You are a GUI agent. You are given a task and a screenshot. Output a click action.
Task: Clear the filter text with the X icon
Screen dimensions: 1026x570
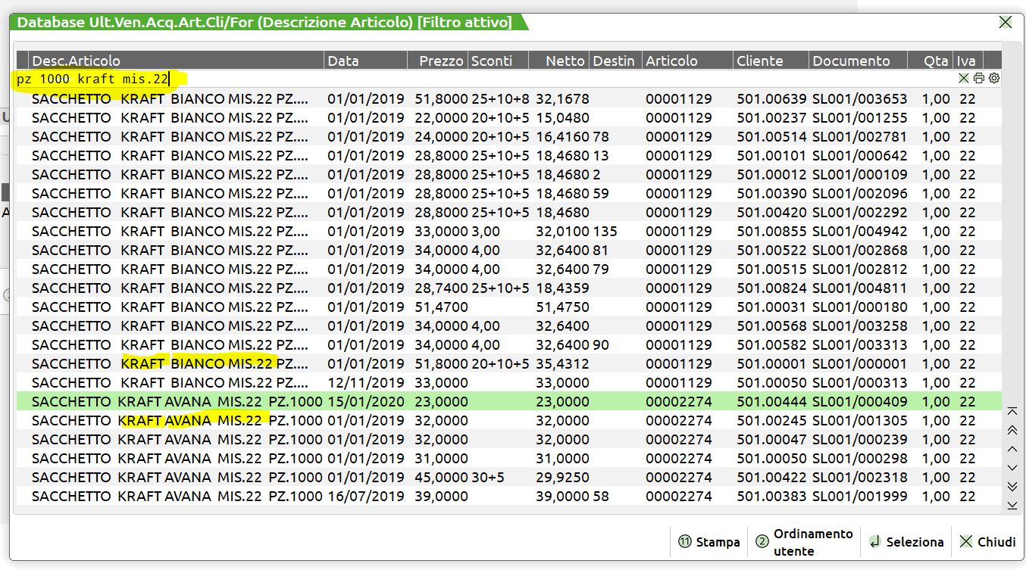coord(963,78)
